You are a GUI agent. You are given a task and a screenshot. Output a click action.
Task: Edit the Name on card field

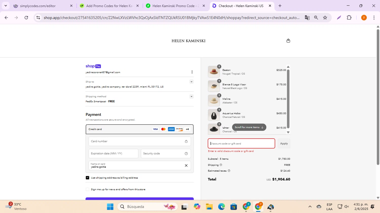(140, 165)
